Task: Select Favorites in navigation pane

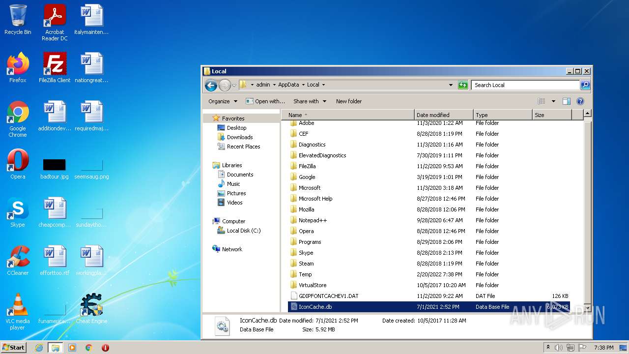Action: pyautogui.click(x=233, y=118)
